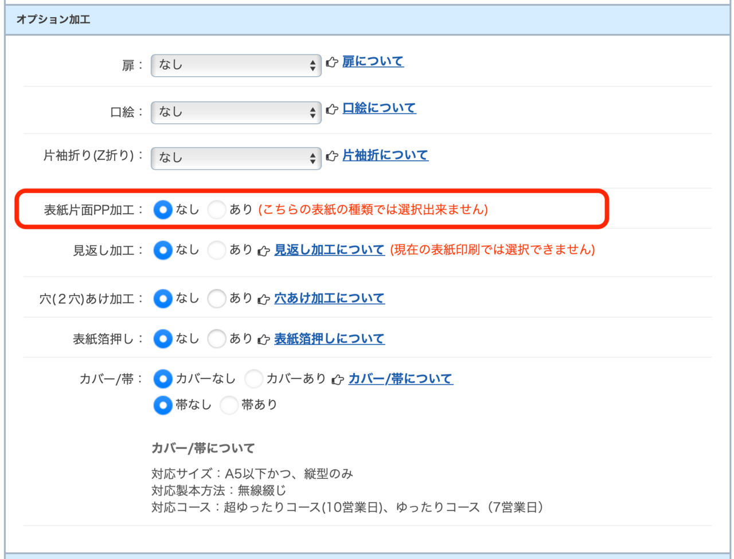Open the 扉について link

[373, 61]
